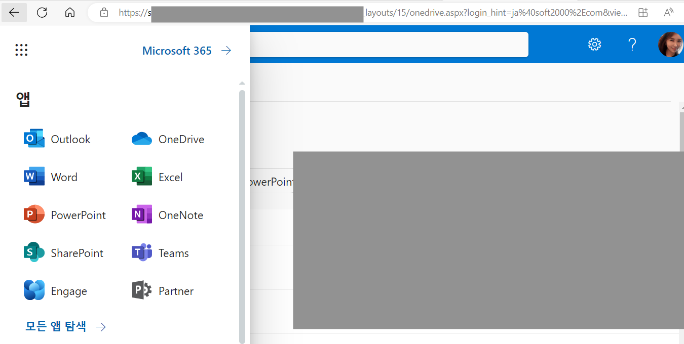
Task: Open the help question mark
Action: [x=632, y=45]
